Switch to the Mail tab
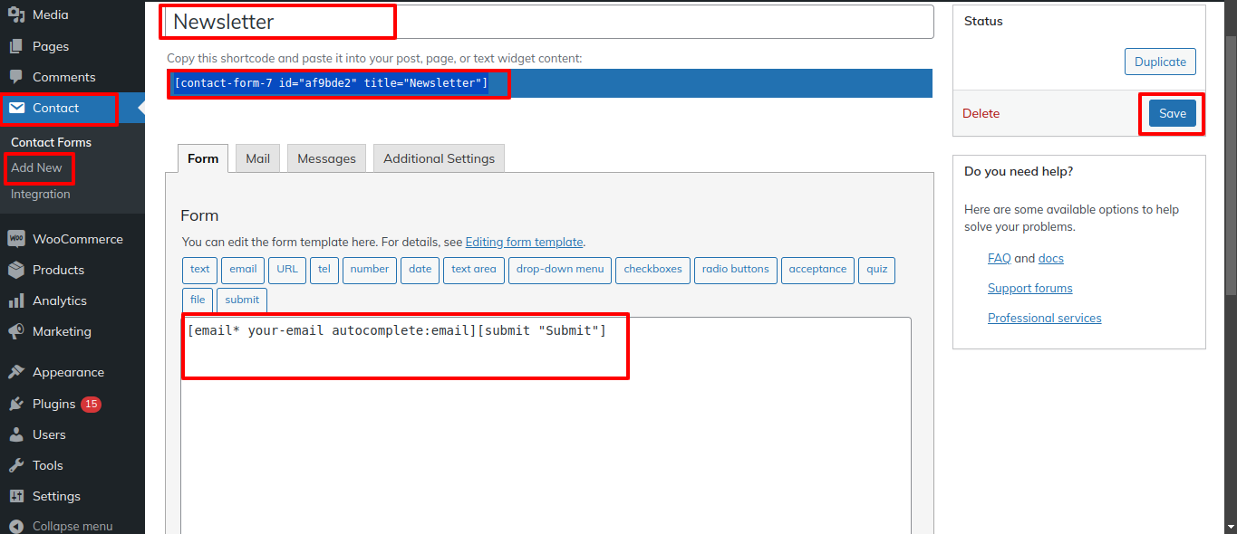The image size is (1237, 534). [258, 158]
